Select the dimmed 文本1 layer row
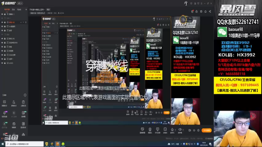 tap(14, 18)
